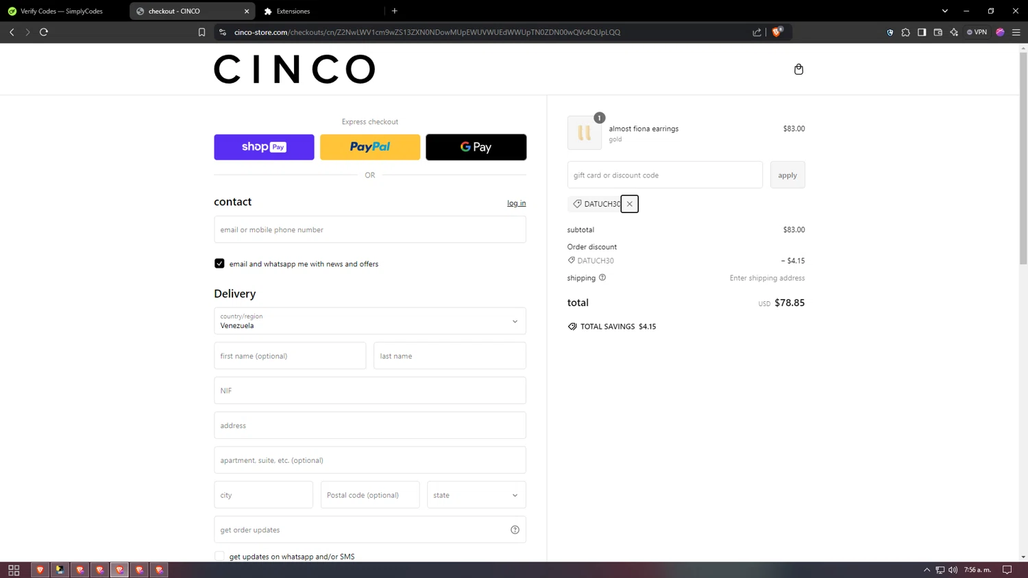Open the state dropdown

click(x=476, y=495)
